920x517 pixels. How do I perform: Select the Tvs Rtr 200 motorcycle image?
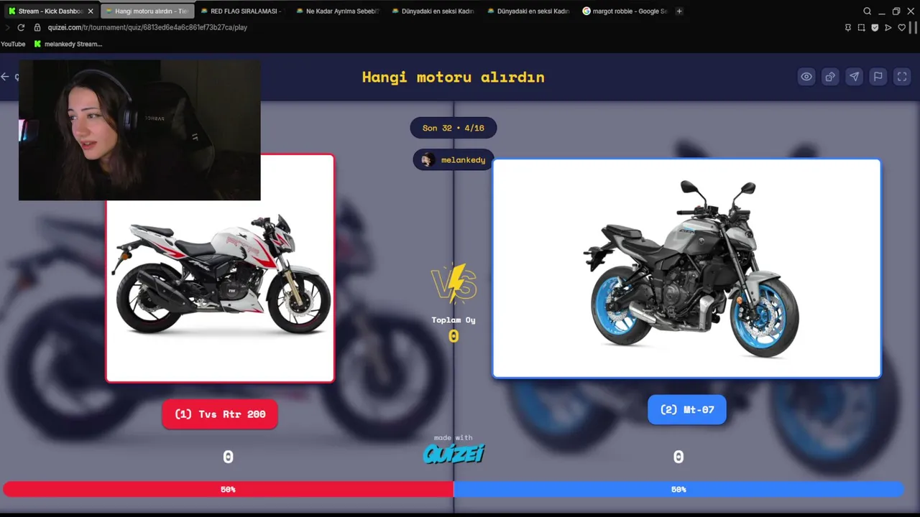pyautogui.click(x=220, y=269)
